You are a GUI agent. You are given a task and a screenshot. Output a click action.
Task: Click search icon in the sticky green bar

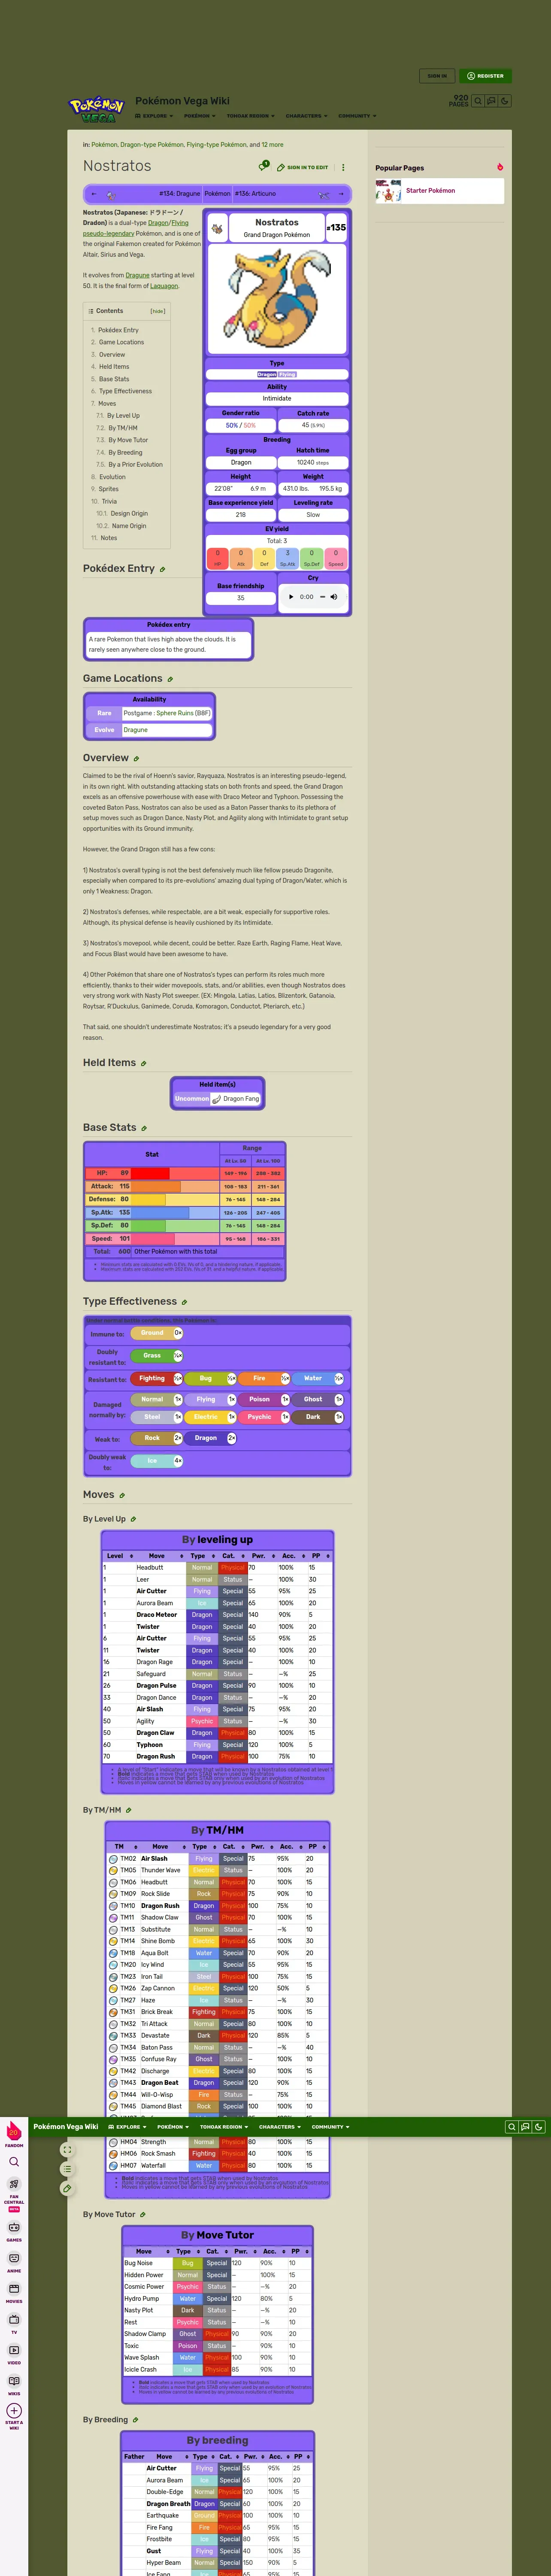(x=511, y=2127)
